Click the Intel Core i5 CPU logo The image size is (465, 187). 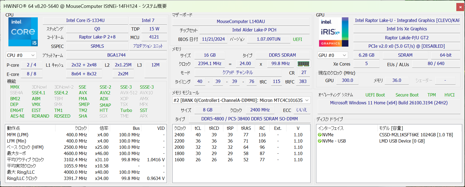(23, 32)
